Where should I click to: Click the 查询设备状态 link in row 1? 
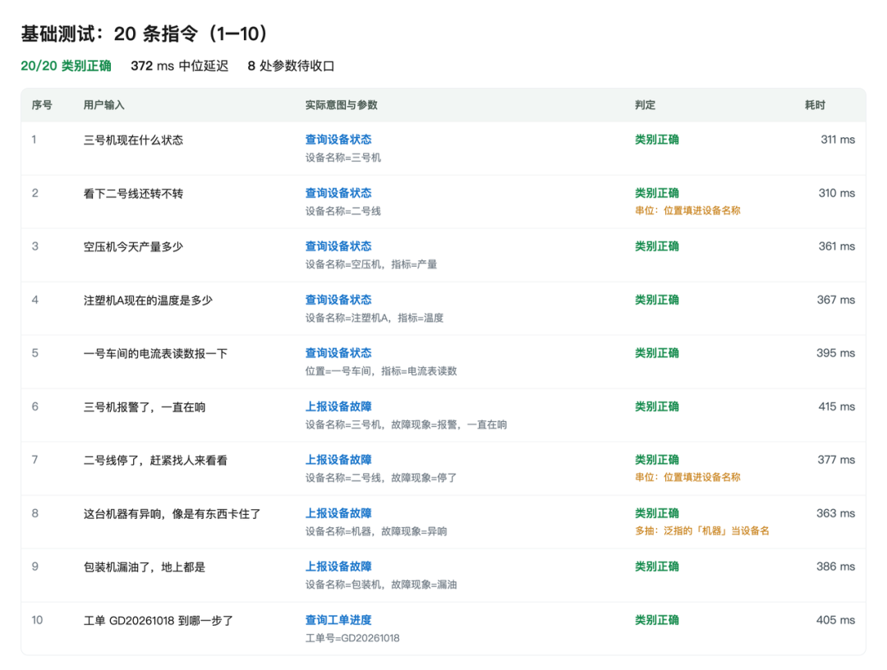tap(338, 140)
